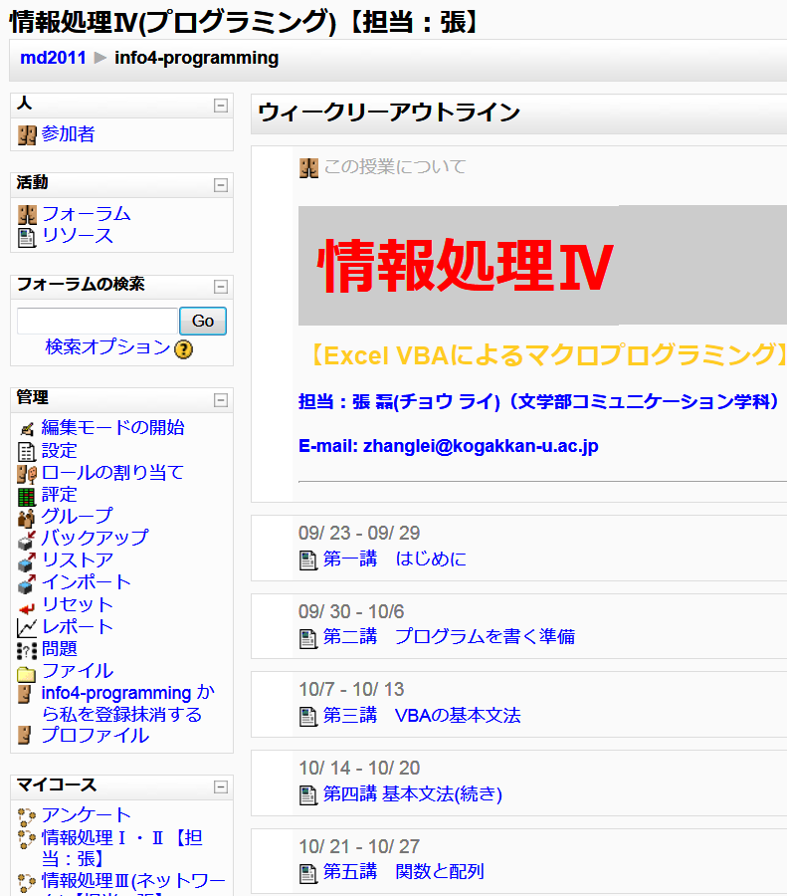The height and width of the screenshot is (896, 787).
Task: Open 第三講 VBAの基本文法
Action: click(x=422, y=715)
